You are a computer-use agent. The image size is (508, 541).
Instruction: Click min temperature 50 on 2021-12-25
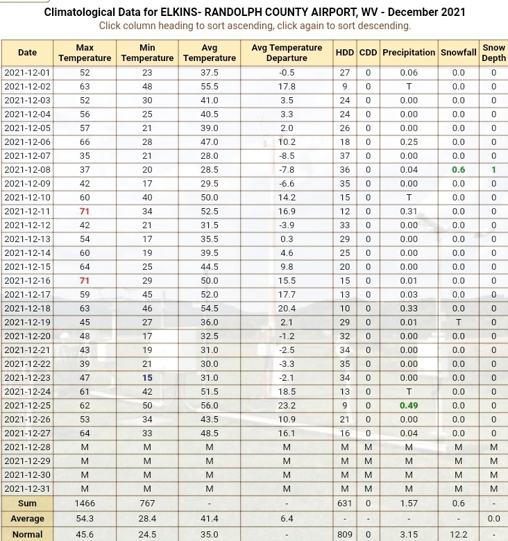pyautogui.click(x=147, y=406)
